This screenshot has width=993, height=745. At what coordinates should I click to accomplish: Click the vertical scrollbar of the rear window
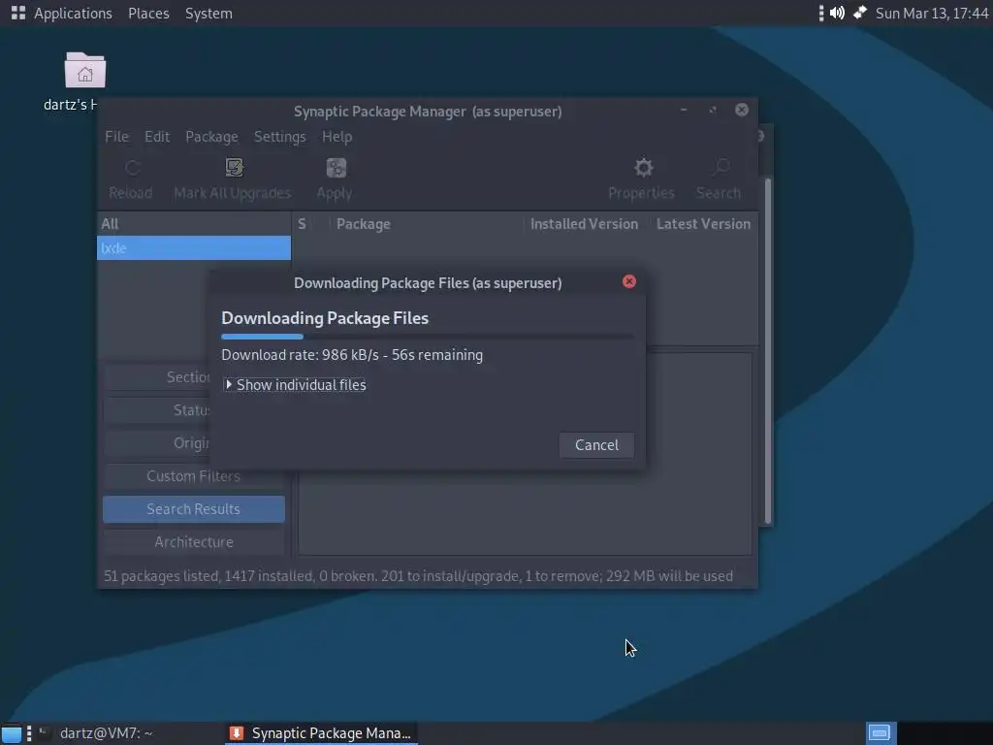(768, 351)
